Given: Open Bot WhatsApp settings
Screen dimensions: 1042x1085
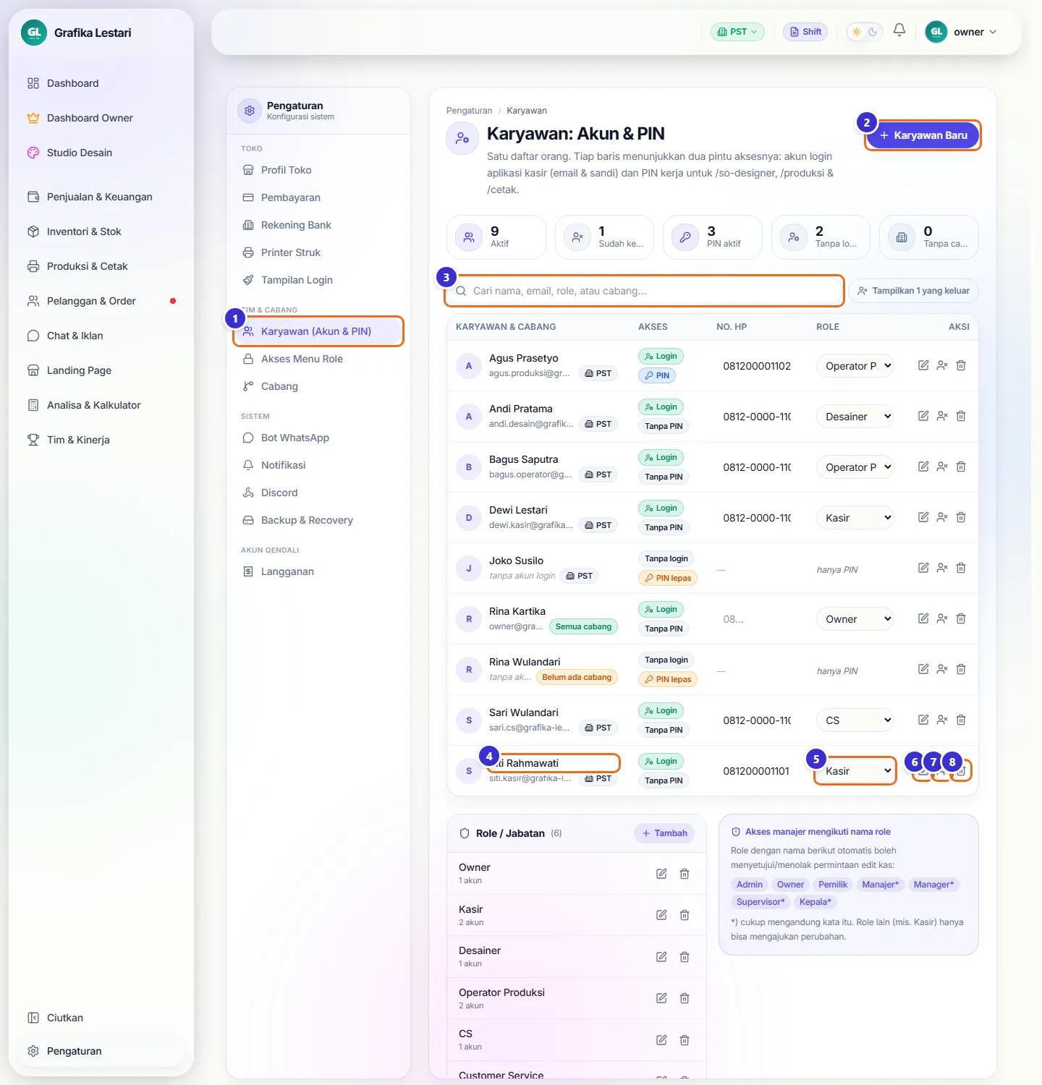Looking at the screenshot, I should tap(318, 438).
